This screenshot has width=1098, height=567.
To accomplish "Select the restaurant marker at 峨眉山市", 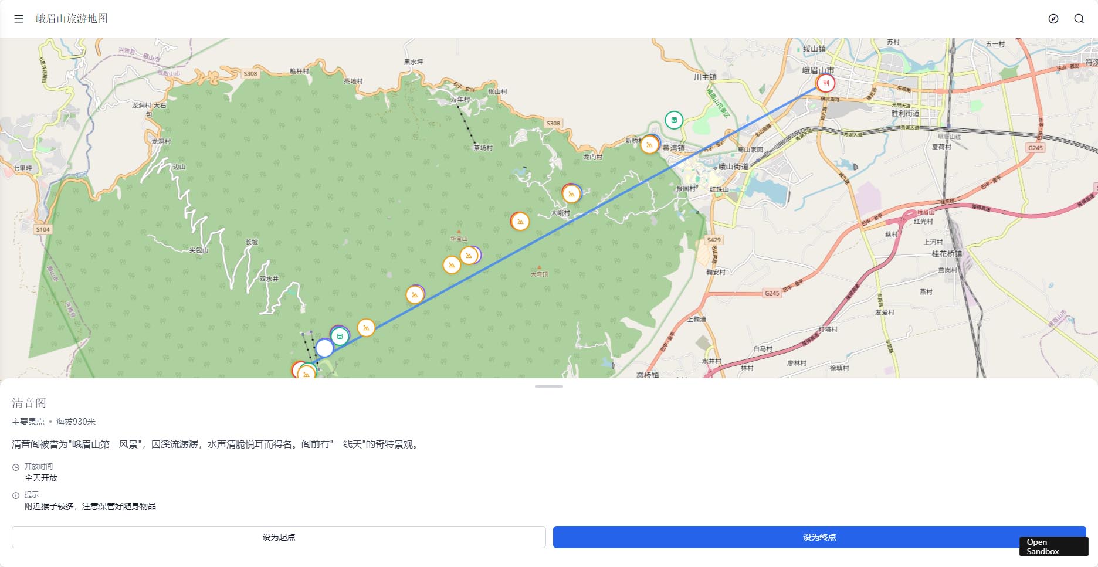I will tap(826, 83).
